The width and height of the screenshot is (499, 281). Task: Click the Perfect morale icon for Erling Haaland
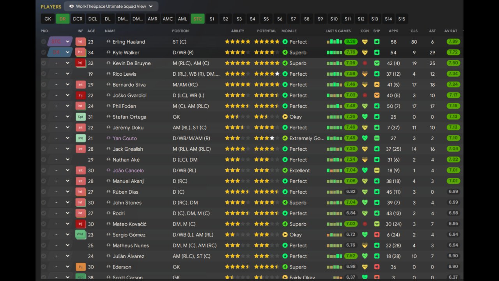tap(285, 42)
